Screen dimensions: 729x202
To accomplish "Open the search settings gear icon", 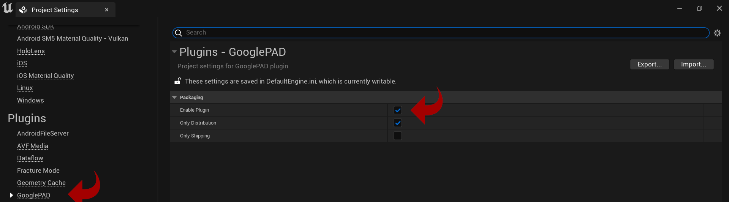I will 717,33.
